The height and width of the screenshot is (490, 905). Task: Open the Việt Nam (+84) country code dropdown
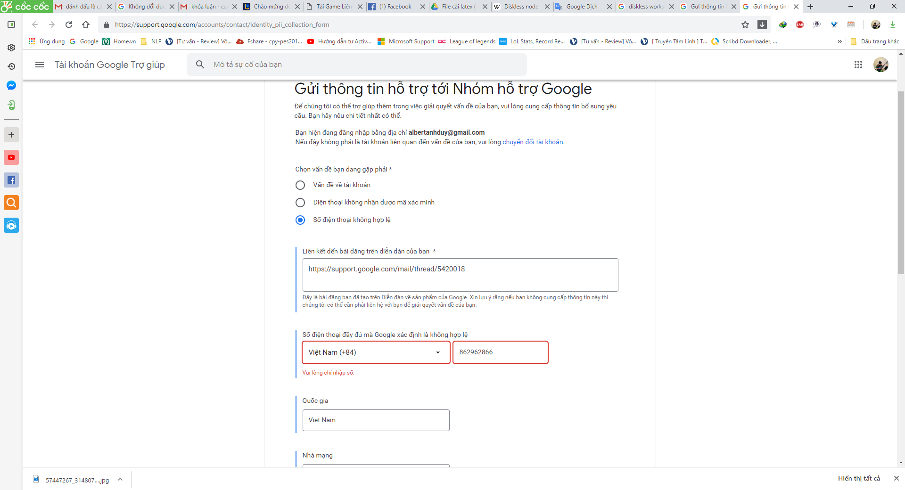click(x=376, y=352)
